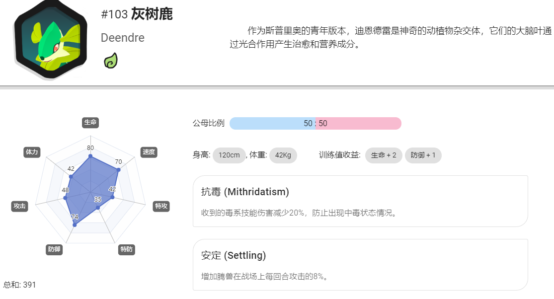The height and width of the screenshot is (299, 554).
Task: Click the 速度 radar chart label
Action: tap(149, 152)
